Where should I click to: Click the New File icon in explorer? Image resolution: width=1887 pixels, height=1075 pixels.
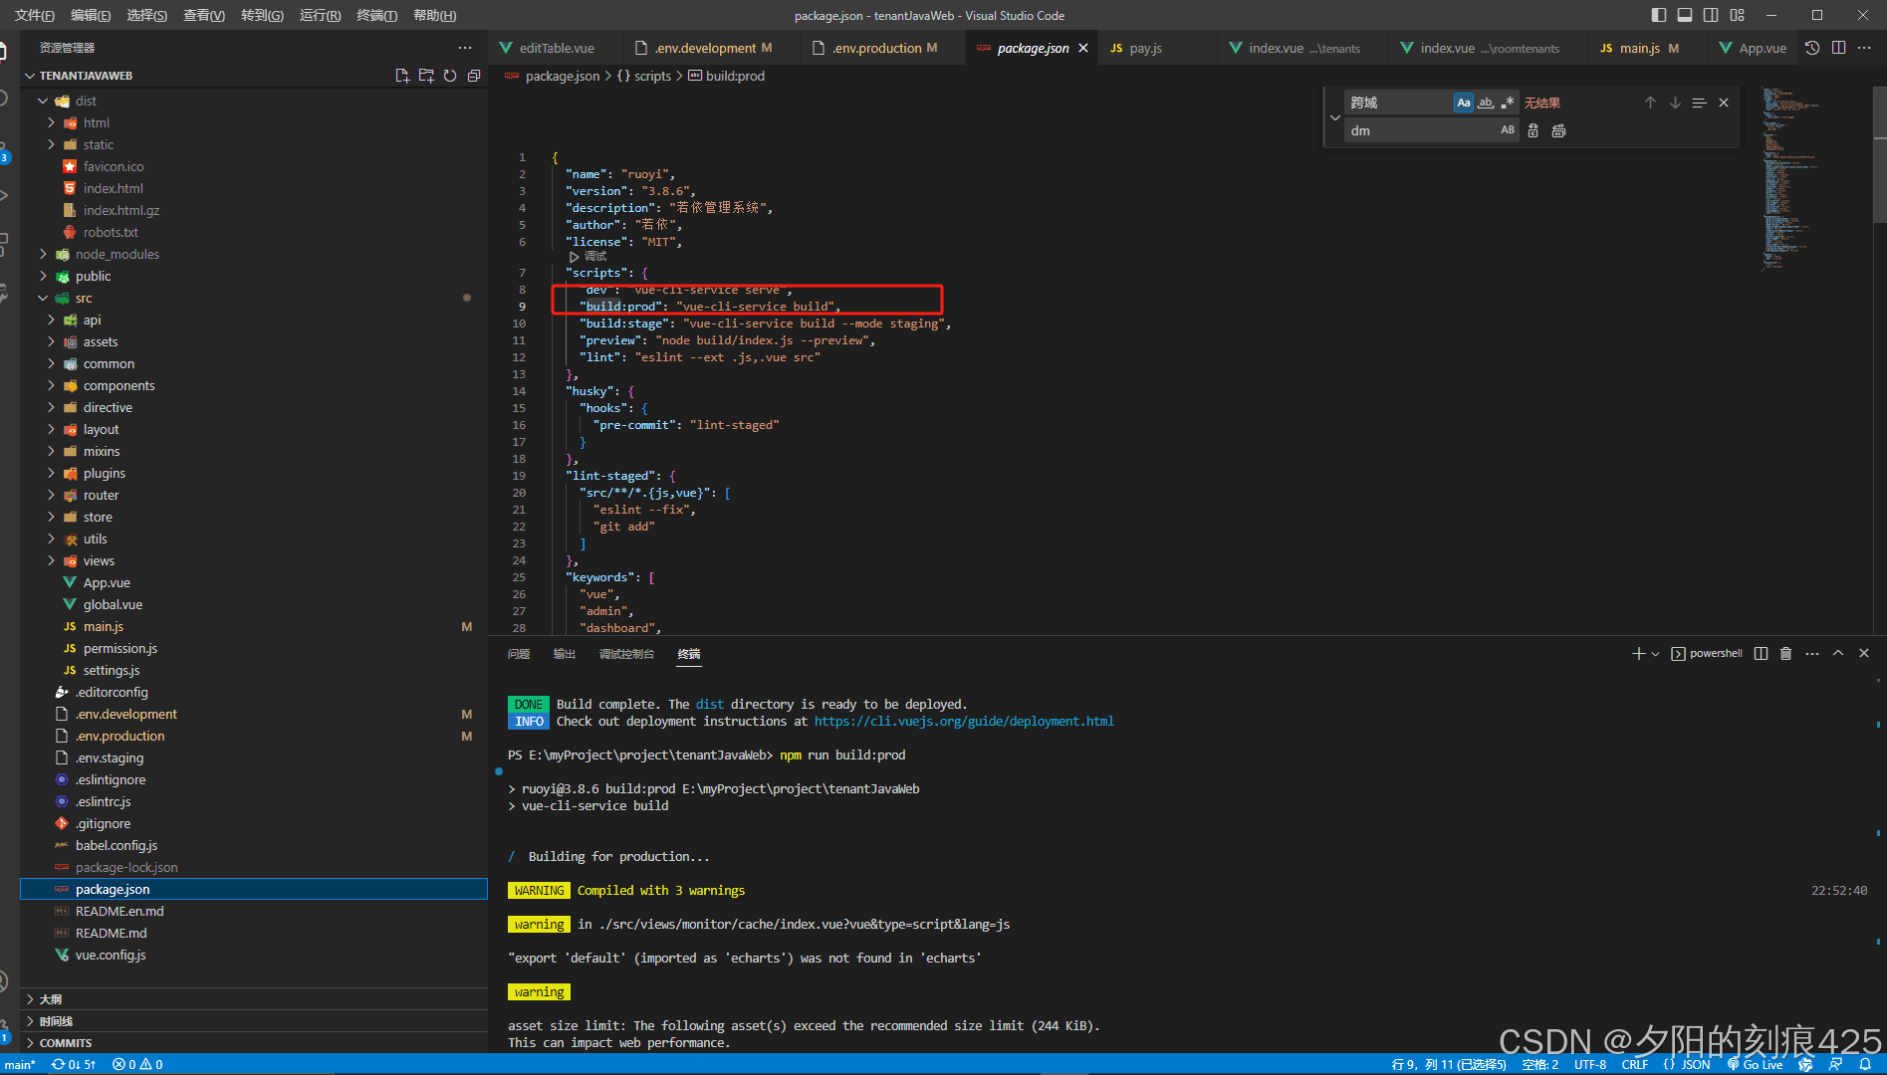pos(402,76)
